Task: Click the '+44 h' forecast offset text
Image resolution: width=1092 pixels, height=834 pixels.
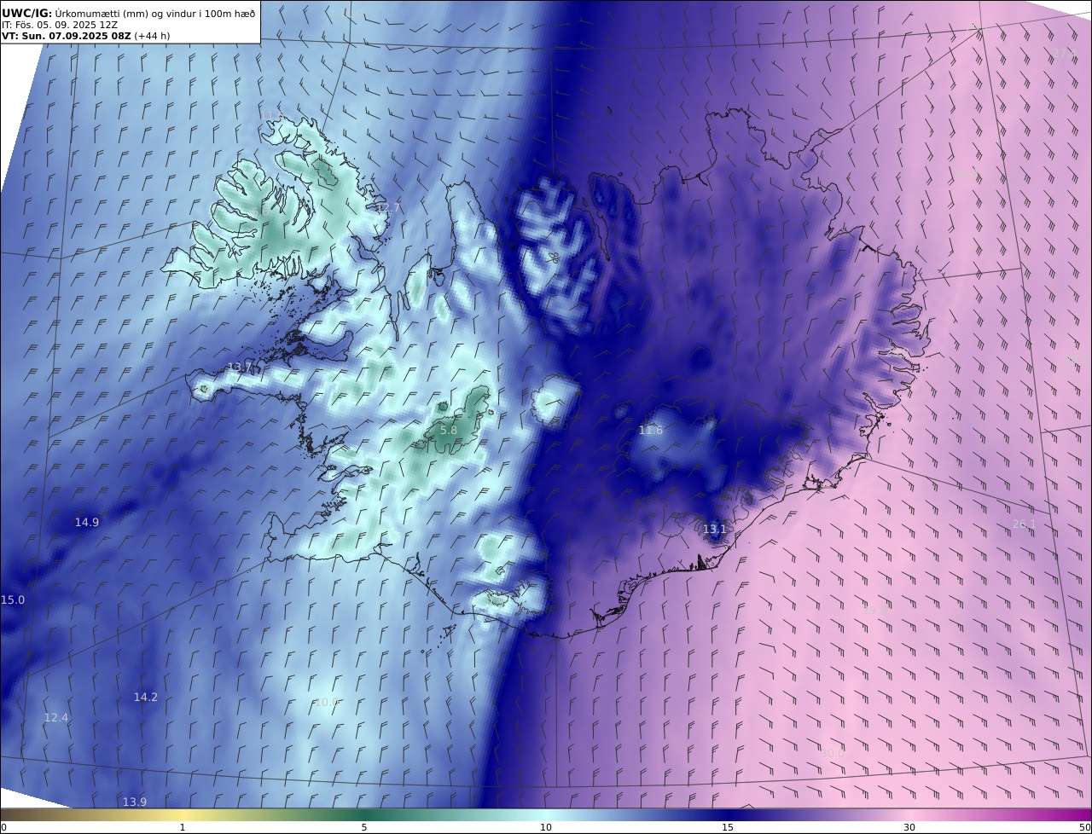Action: click(x=152, y=36)
